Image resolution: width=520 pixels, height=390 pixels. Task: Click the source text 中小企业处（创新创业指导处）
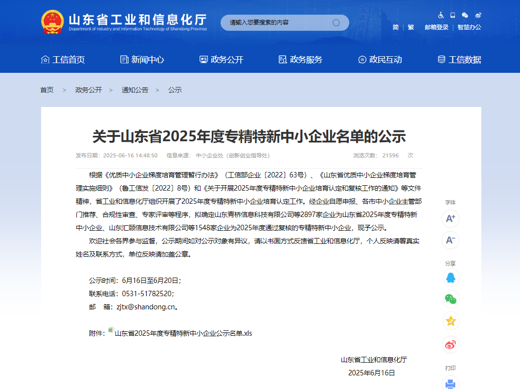(233, 155)
